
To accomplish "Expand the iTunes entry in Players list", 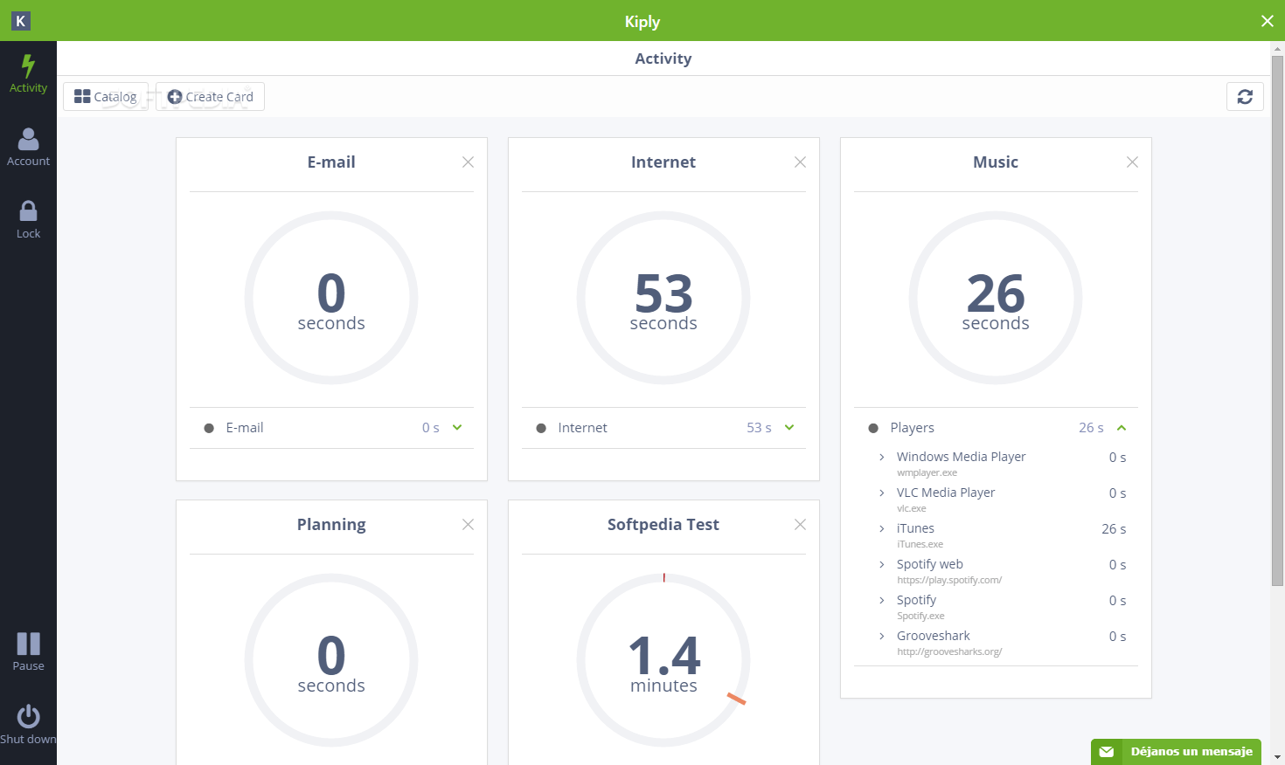I will pyautogui.click(x=881, y=528).
